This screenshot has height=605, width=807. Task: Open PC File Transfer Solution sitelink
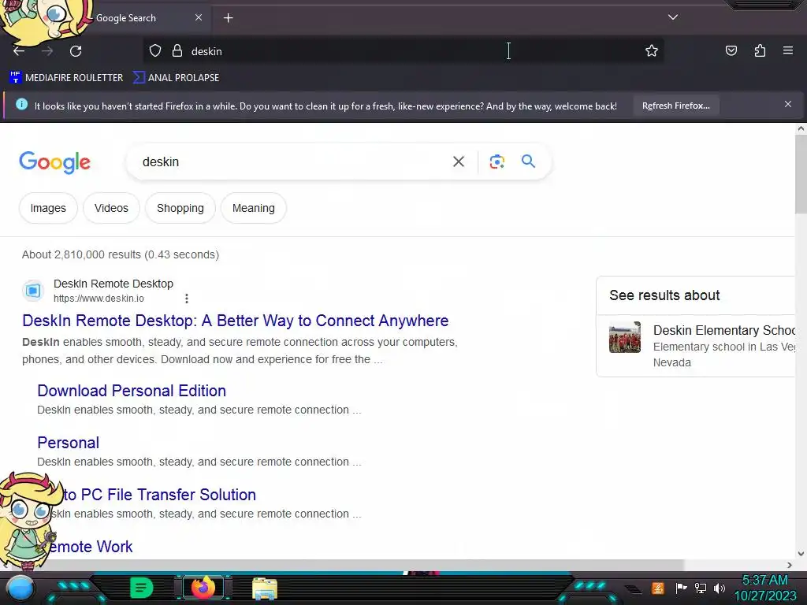click(159, 495)
